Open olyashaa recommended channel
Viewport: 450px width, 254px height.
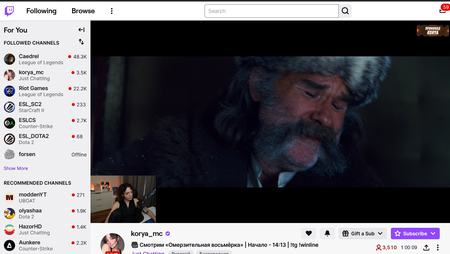[x=45, y=214]
